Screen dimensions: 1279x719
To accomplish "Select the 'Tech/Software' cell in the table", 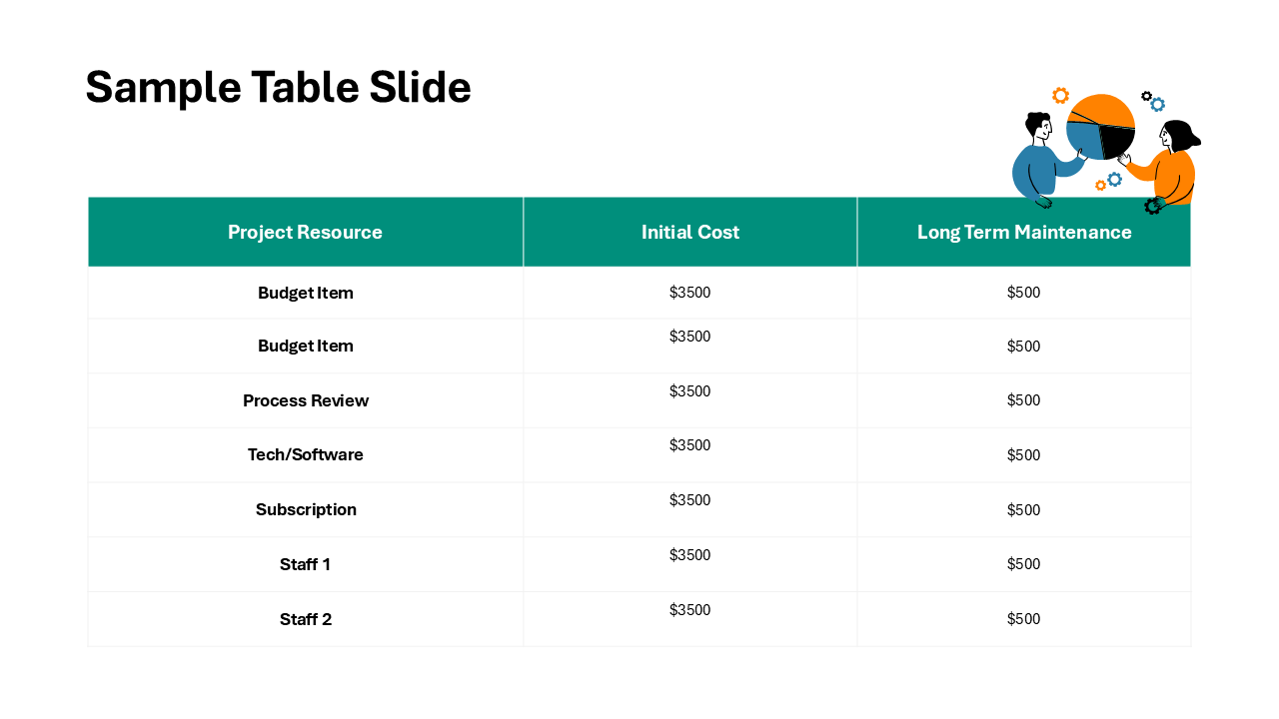I will click(x=306, y=454).
